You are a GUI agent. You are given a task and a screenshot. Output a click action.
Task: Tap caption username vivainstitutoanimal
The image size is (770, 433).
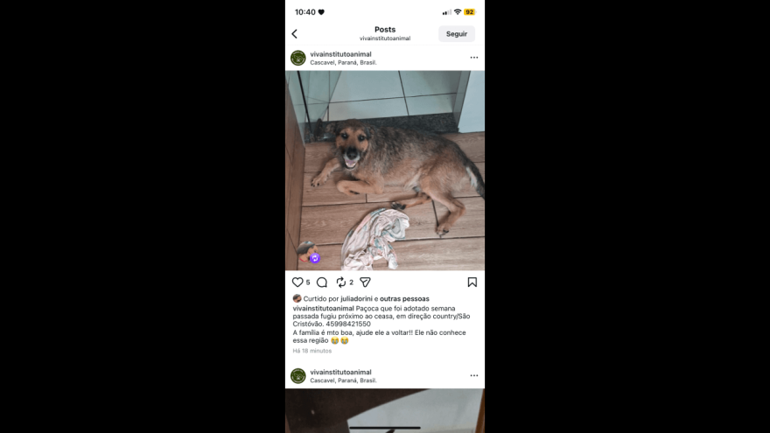(x=323, y=308)
